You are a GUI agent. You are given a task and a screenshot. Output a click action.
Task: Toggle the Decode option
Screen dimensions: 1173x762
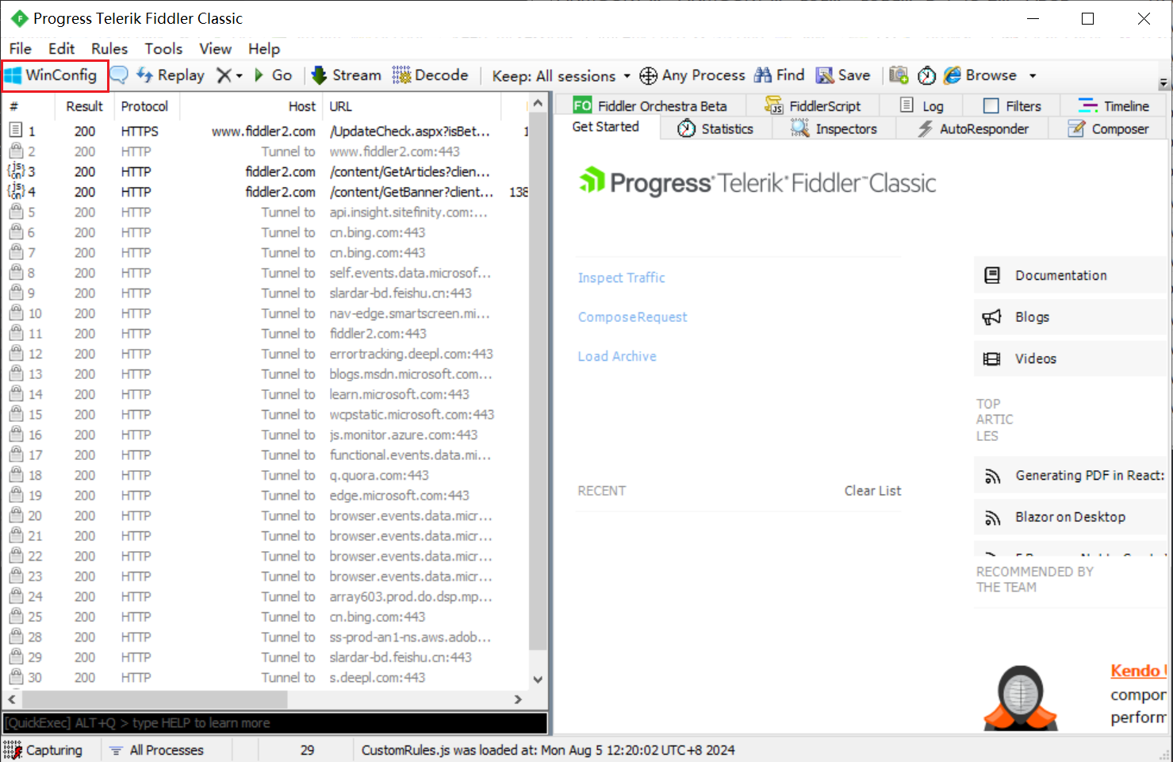431,75
